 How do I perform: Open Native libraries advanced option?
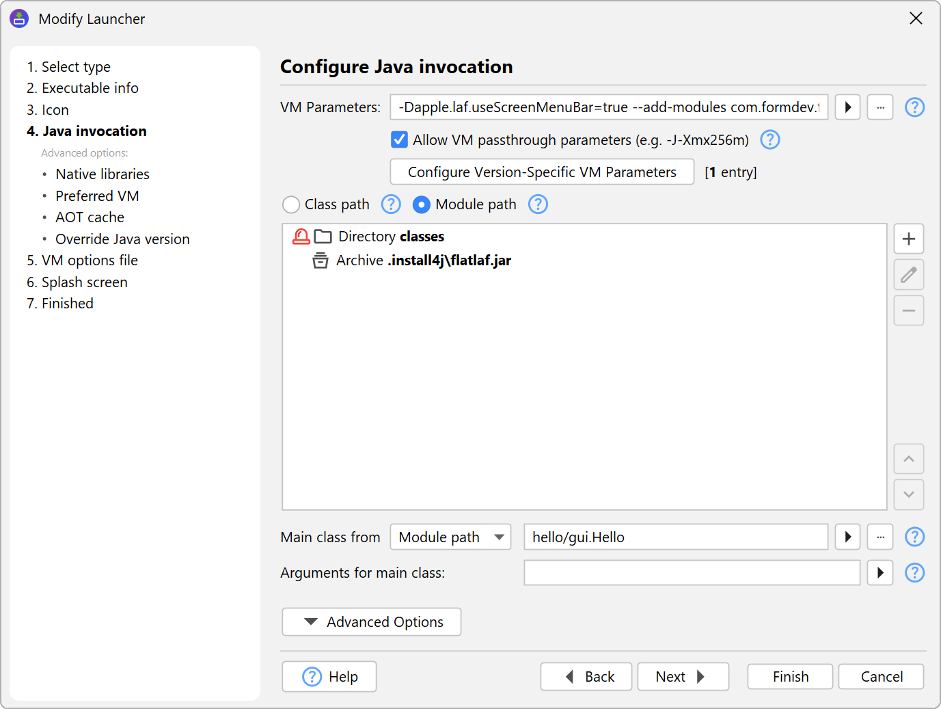pyautogui.click(x=103, y=174)
